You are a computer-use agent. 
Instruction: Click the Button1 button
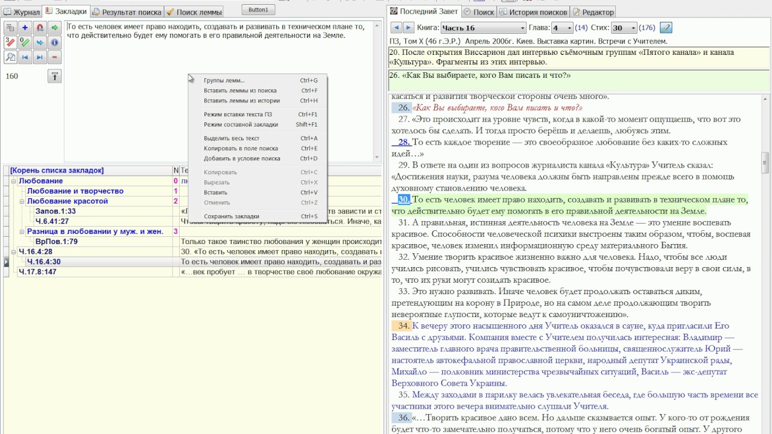pyautogui.click(x=259, y=10)
